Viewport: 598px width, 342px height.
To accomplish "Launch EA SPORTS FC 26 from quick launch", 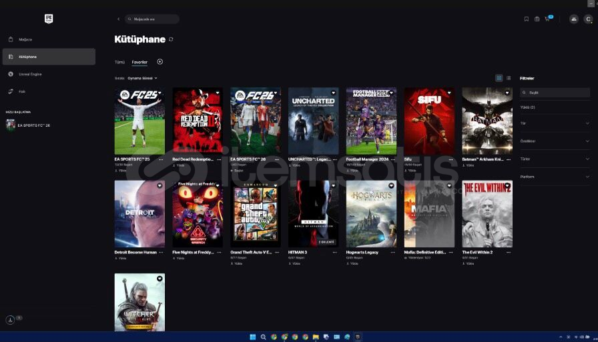I will pyautogui.click(x=33, y=125).
